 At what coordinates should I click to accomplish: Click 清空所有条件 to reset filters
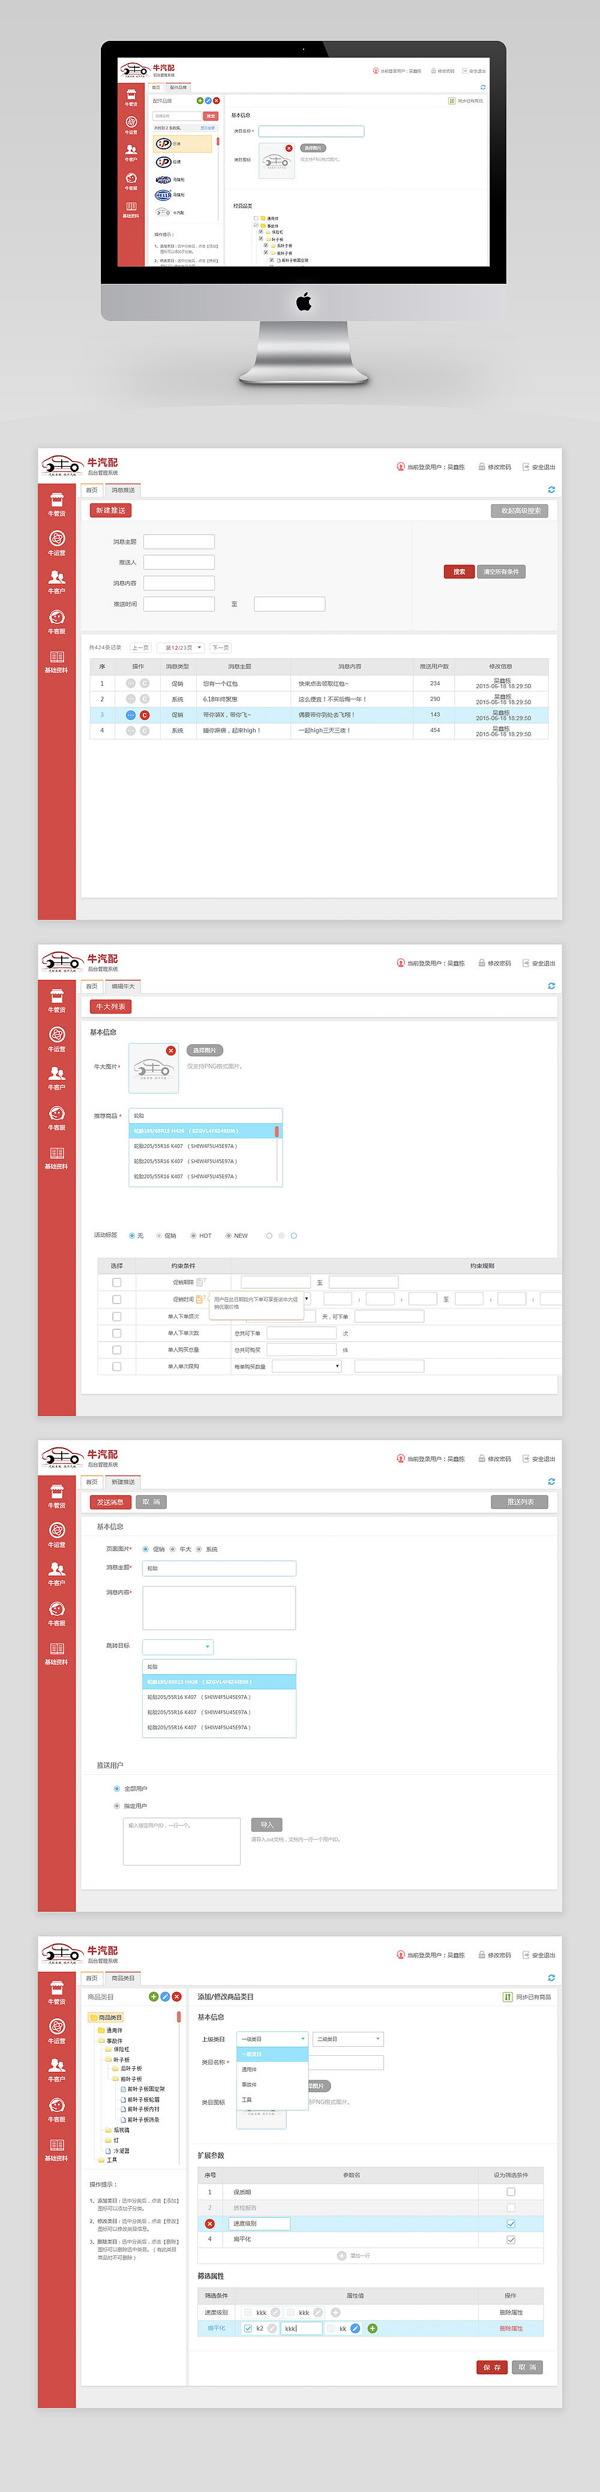(501, 572)
